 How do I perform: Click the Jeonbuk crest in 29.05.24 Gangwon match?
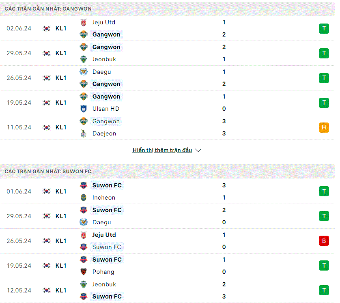(84, 59)
